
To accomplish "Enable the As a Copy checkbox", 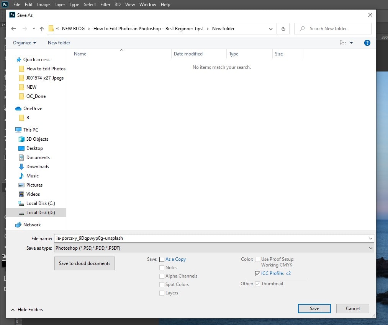I will tap(162, 259).
